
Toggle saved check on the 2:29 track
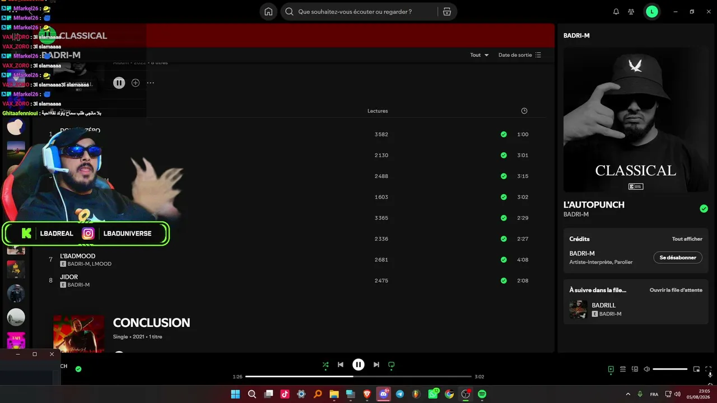pos(504,218)
